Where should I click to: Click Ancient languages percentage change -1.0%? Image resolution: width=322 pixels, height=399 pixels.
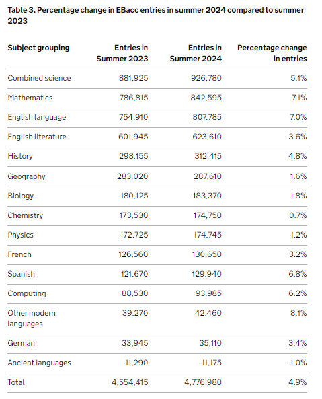coord(297,363)
